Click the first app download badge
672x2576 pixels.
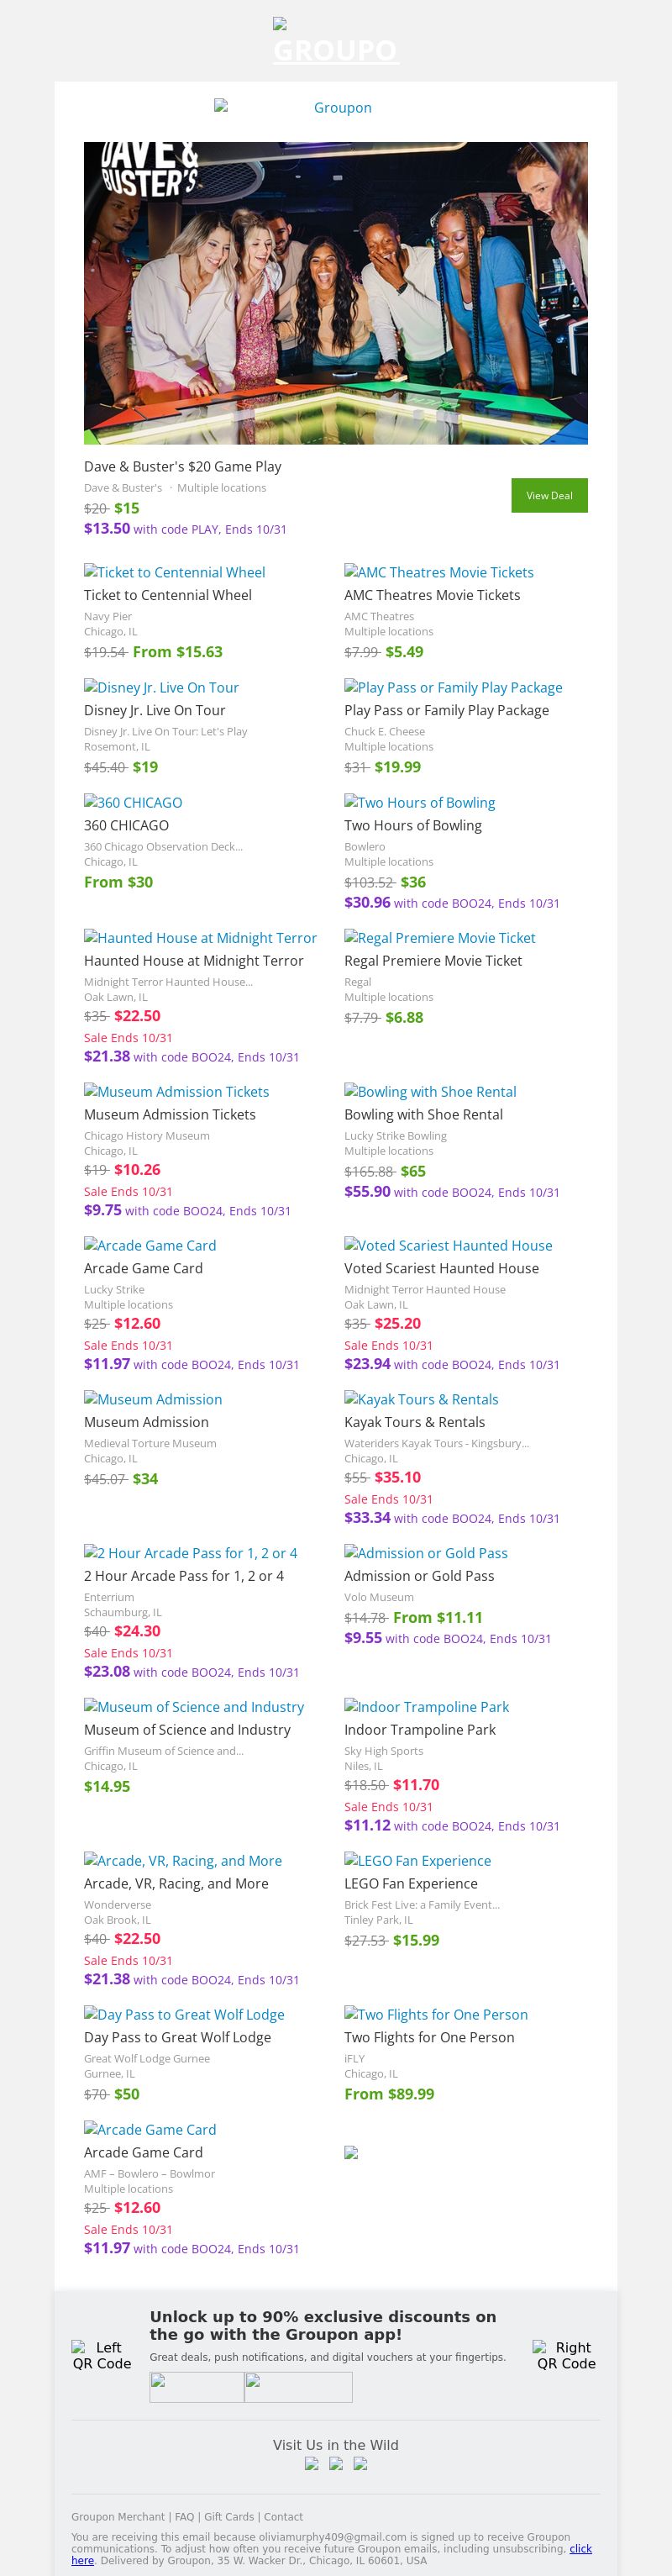[x=197, y=2387]
